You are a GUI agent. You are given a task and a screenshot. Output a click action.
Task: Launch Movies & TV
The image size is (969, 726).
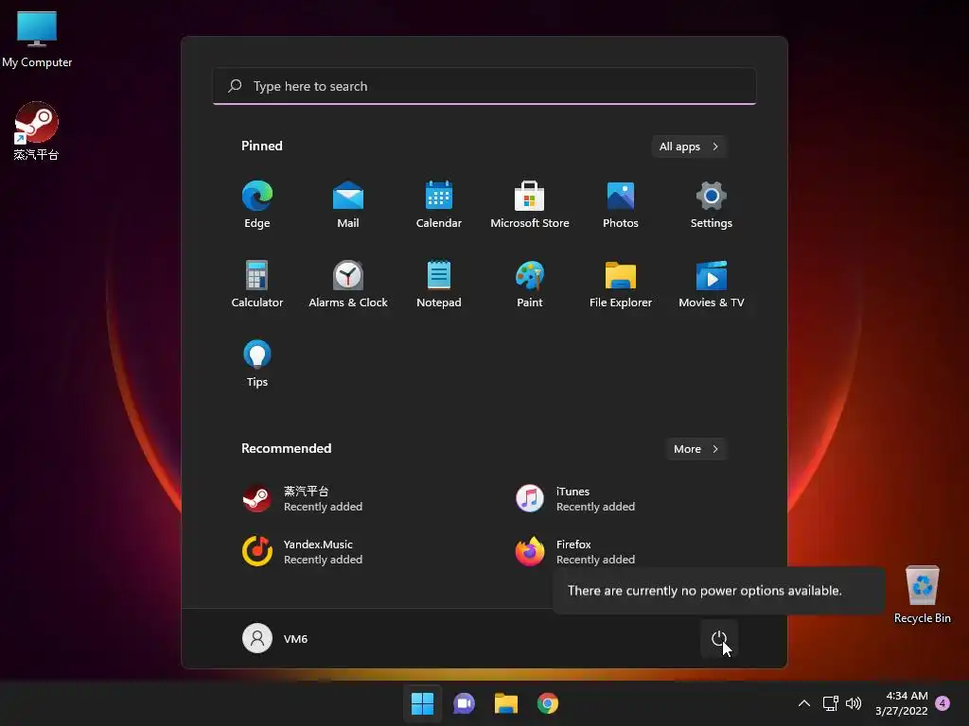click(712, 284)
